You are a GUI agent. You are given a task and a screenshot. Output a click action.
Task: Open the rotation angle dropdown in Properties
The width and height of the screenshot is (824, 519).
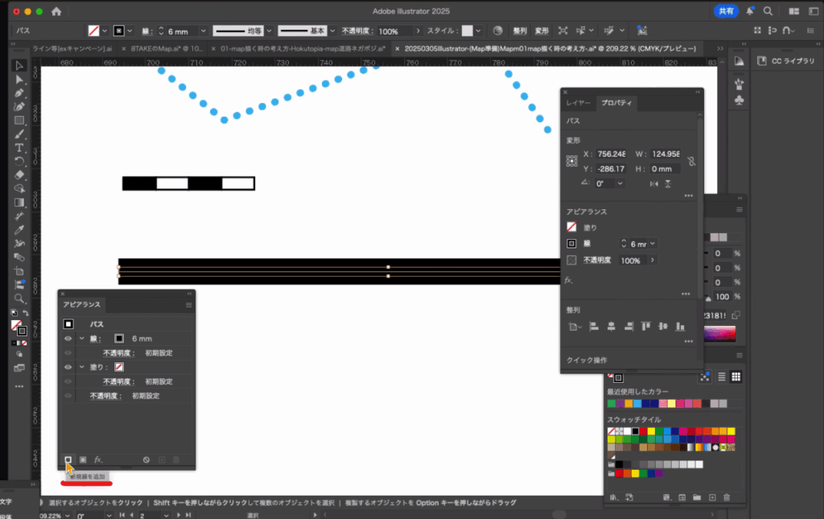[620, 183]
